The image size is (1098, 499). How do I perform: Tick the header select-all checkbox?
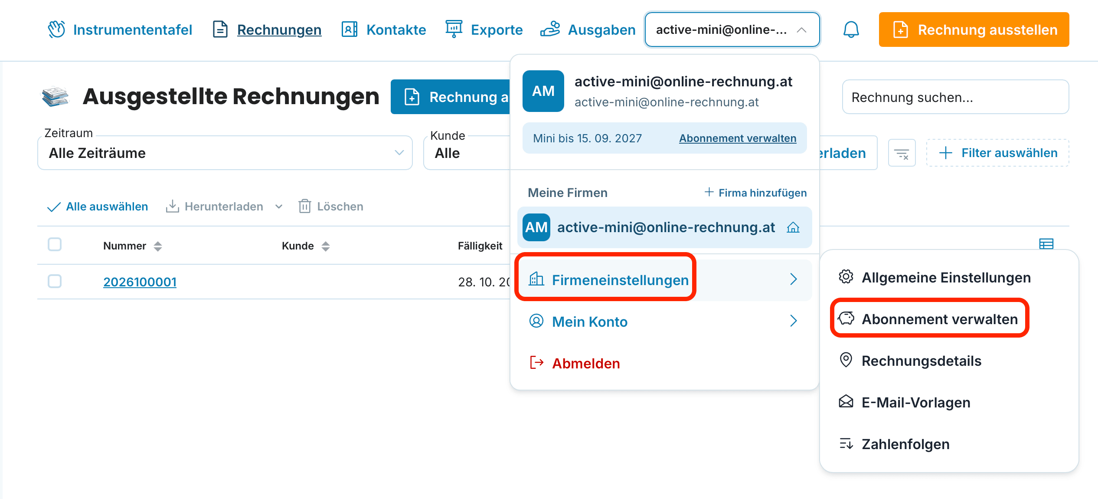click(x=55, y=245)
